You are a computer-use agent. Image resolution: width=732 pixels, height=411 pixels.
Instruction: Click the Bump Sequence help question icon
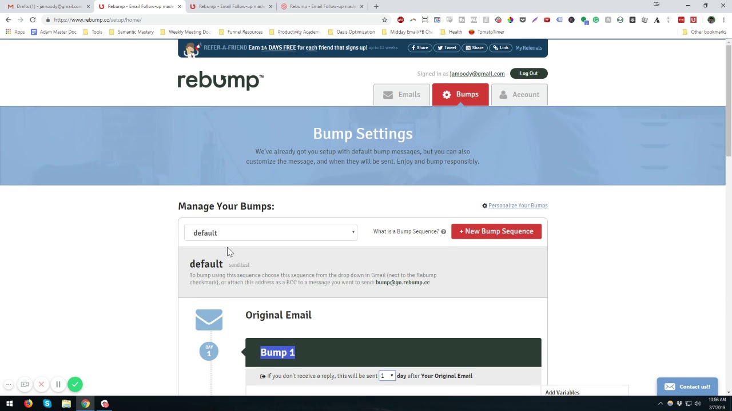pos(443,232)
